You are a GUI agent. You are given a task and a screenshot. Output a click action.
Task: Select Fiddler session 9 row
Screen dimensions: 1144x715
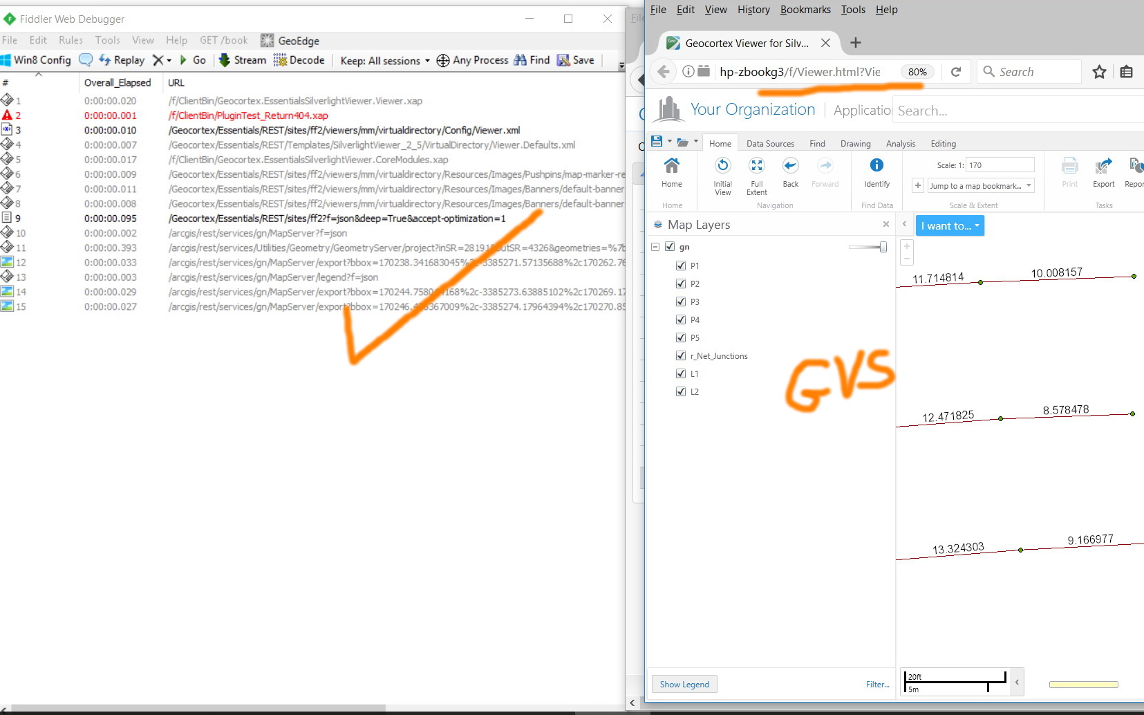[312, 219]
